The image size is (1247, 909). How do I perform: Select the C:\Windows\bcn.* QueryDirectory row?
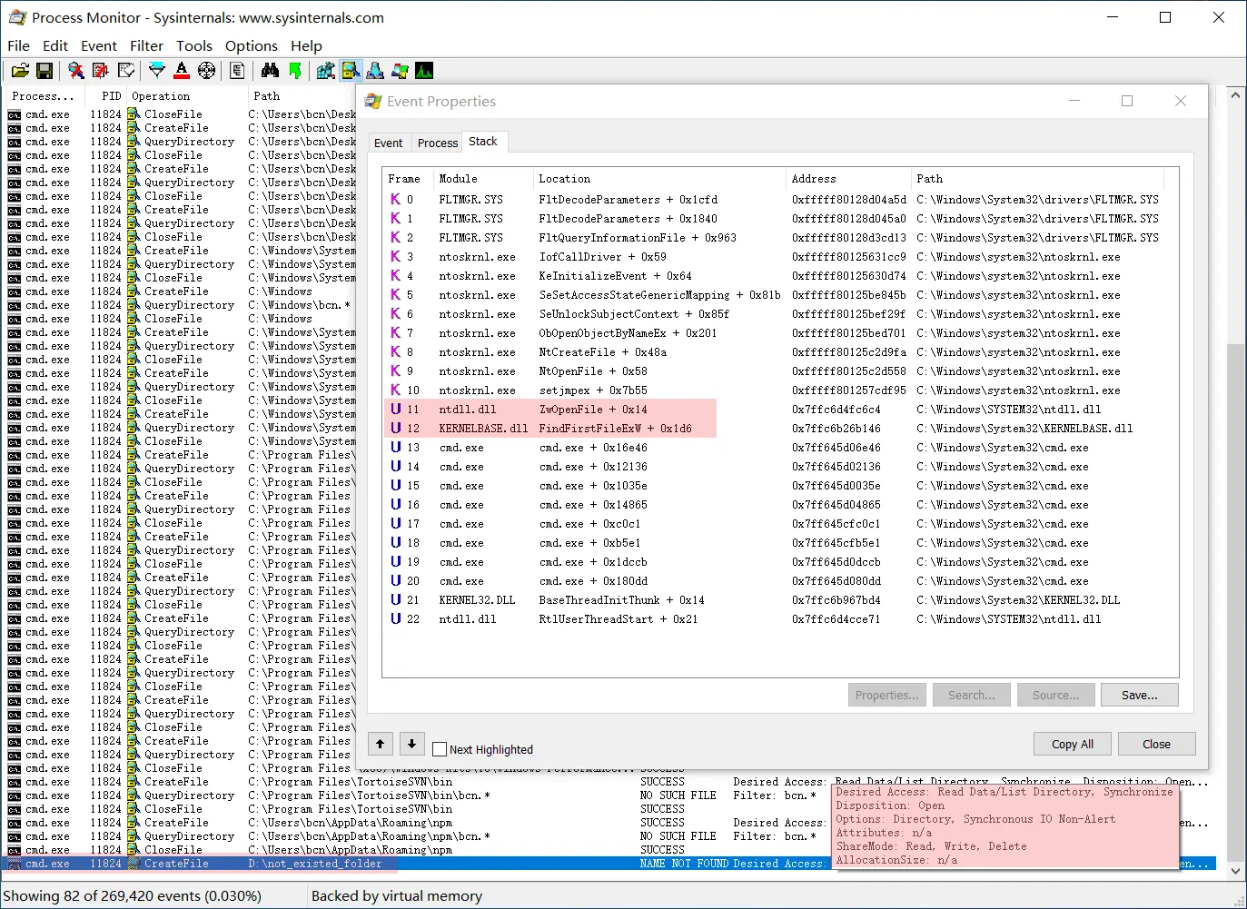[x=180, y=305]
